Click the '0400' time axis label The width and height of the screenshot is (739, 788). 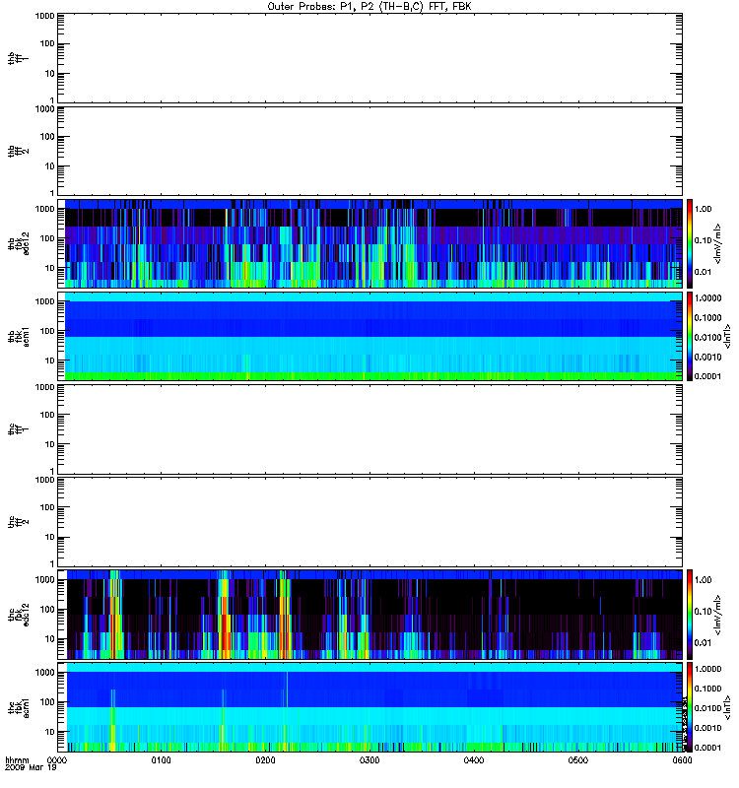(474, 760)
